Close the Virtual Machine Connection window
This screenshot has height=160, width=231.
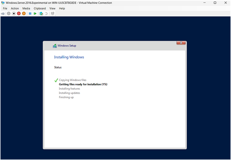pos(225,3)
